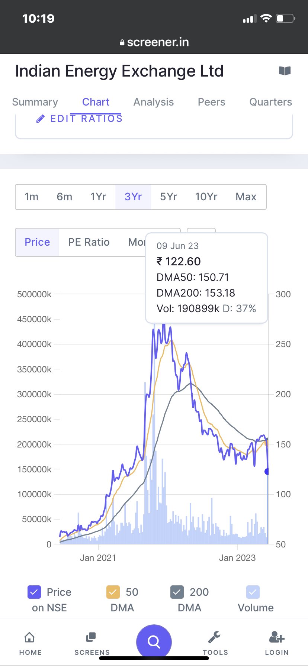Screen dimensions: 308x666
Task: Choose the 3Yr time range
Action: 133,197
